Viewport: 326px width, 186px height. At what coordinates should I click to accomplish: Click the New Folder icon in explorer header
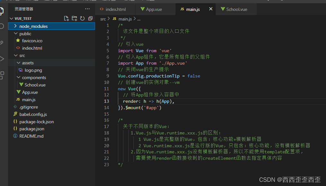click(75, 19)
